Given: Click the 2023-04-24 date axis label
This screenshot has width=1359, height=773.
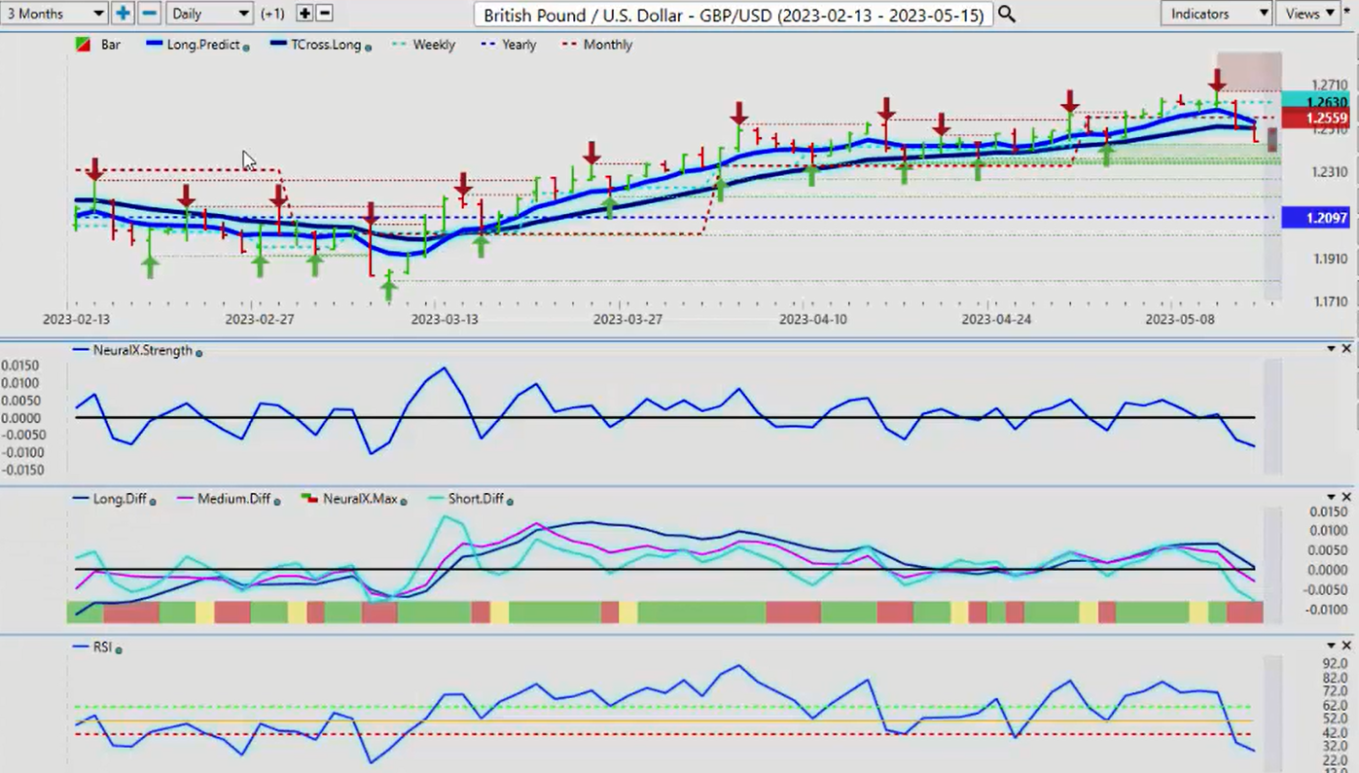Looking at the screenshot, I should [996, 319].
